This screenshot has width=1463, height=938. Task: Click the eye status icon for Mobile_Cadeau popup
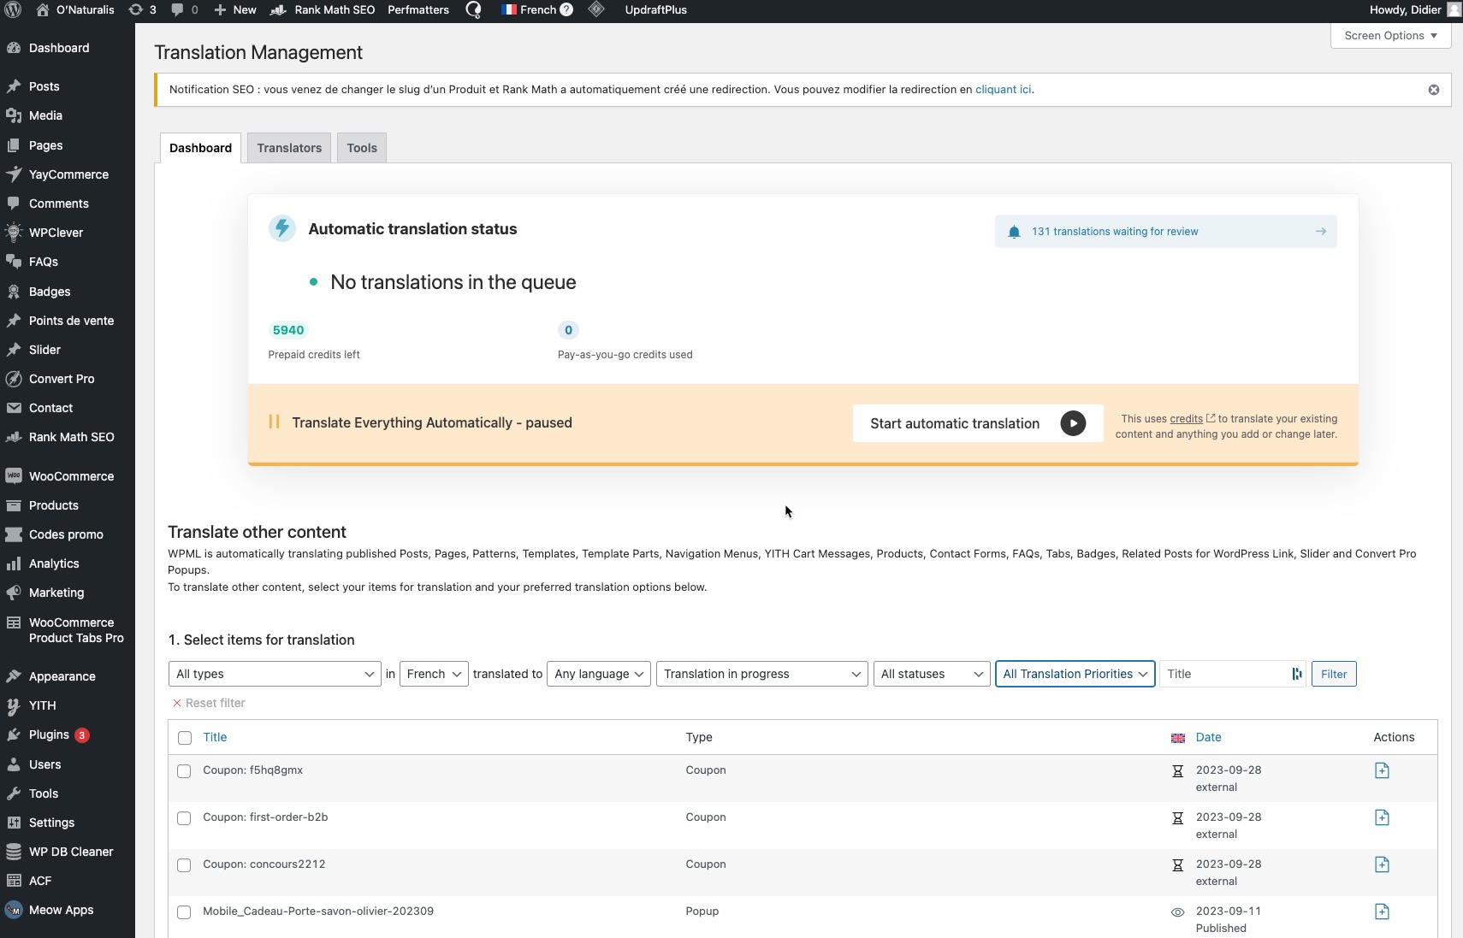tap(1178, 912)
